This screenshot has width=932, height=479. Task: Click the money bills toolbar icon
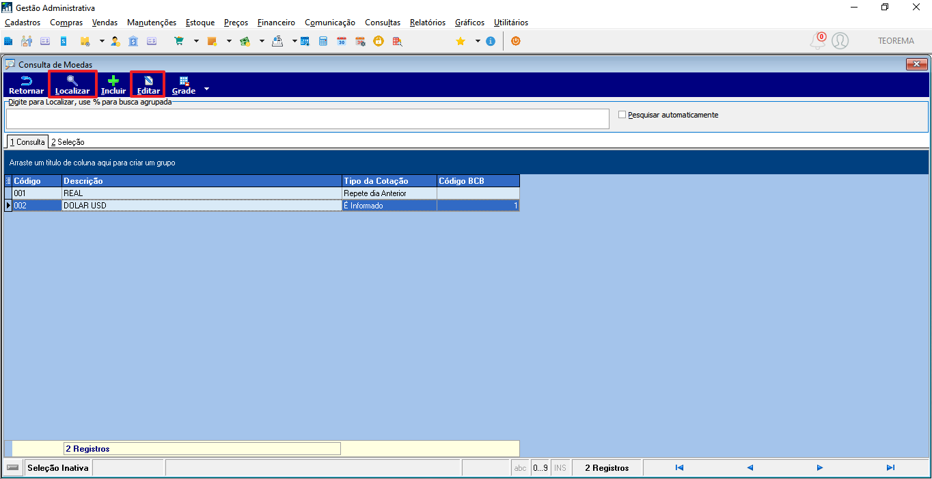(245, 41)
